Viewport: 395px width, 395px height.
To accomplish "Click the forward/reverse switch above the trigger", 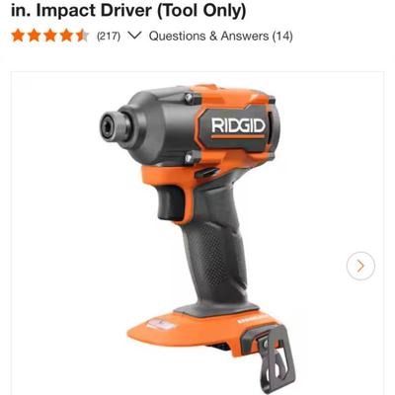I will [206, 173].
